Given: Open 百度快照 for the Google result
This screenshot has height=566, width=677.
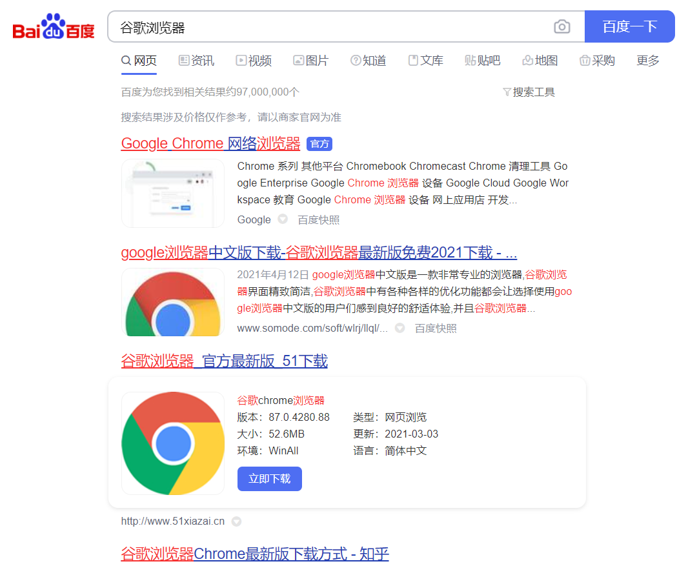Looking at the screenshot, I should pyautogui.click(x=319, y=219).
